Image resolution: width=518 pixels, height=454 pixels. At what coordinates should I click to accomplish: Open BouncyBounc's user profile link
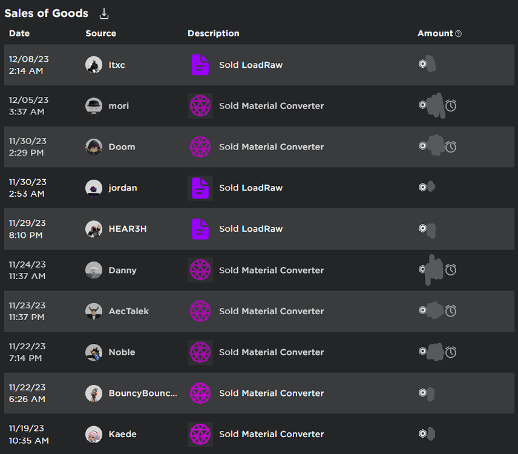142,393
